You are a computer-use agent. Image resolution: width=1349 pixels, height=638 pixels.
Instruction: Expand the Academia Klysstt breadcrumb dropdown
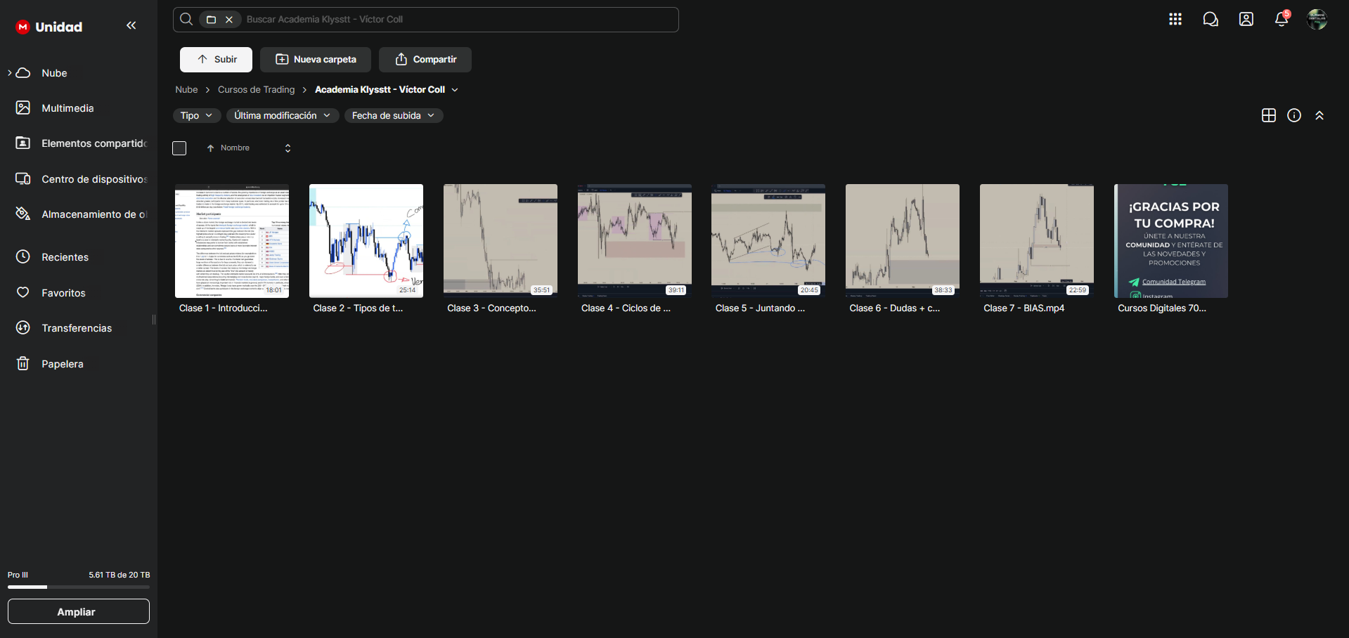click(x=455, y=90)
